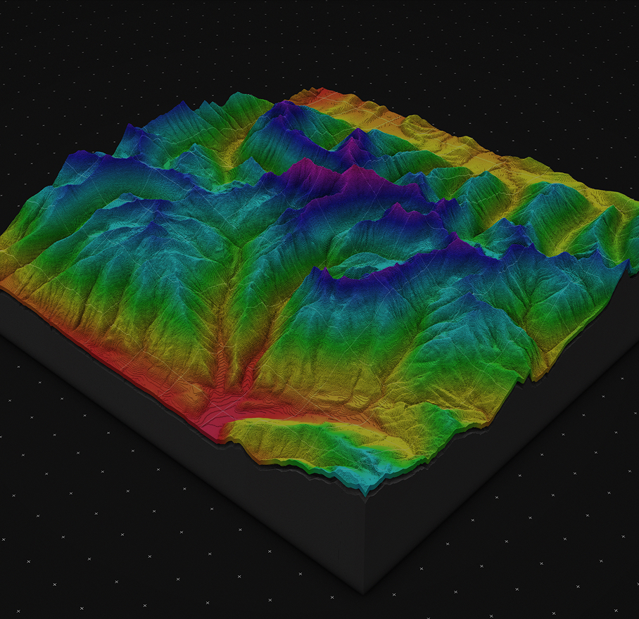Image resolution: width=639 pixels, height=619 pixels.
Task: Click the red-orange far back corner of terrain
Action: coord(320,94)
